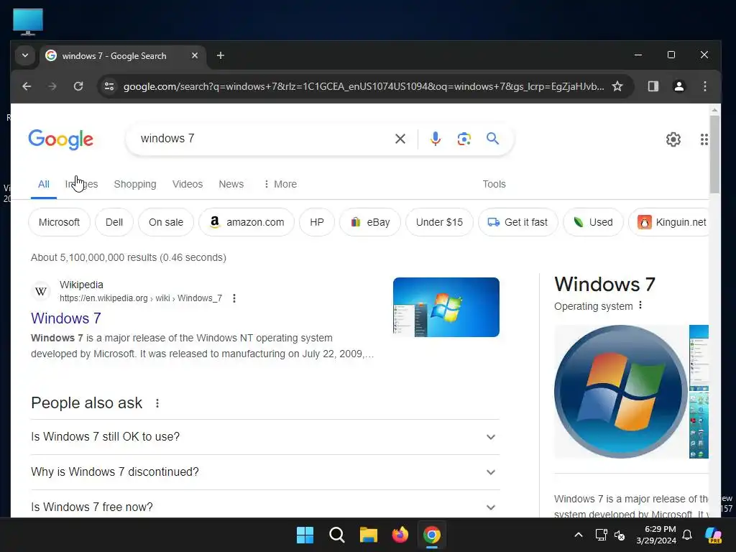Open Copilot preview icon in taskbar
The image size is (736, 552).
point(713,535)
